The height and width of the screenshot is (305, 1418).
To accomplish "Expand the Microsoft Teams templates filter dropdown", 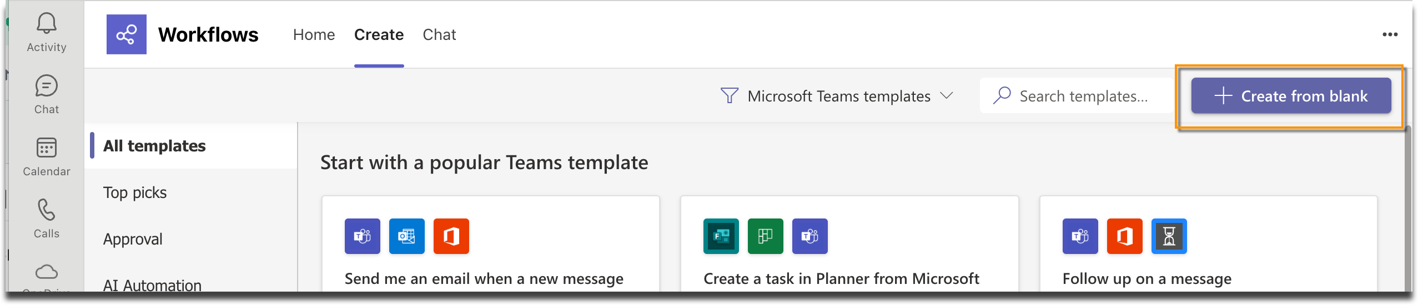I will 837,96.
